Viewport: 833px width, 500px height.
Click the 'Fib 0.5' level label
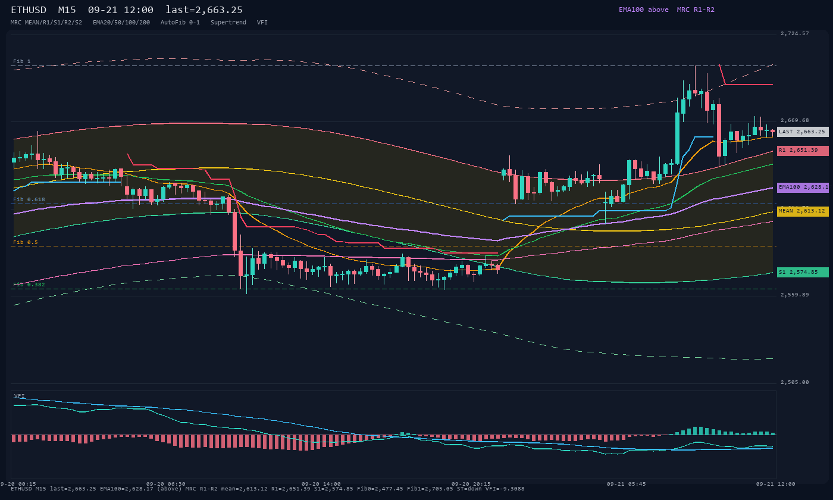coord(26,242)
